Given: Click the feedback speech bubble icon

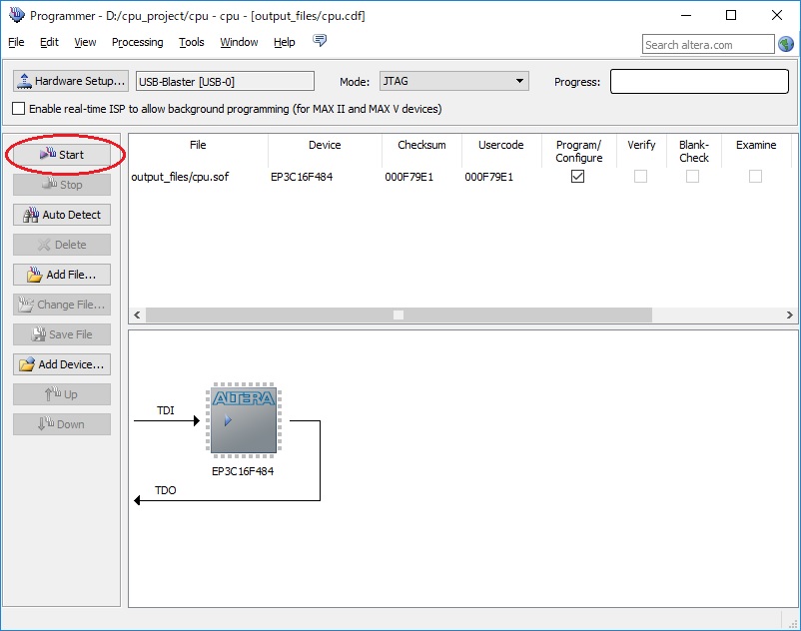Looking at the screenshot, I should (320, 40).
